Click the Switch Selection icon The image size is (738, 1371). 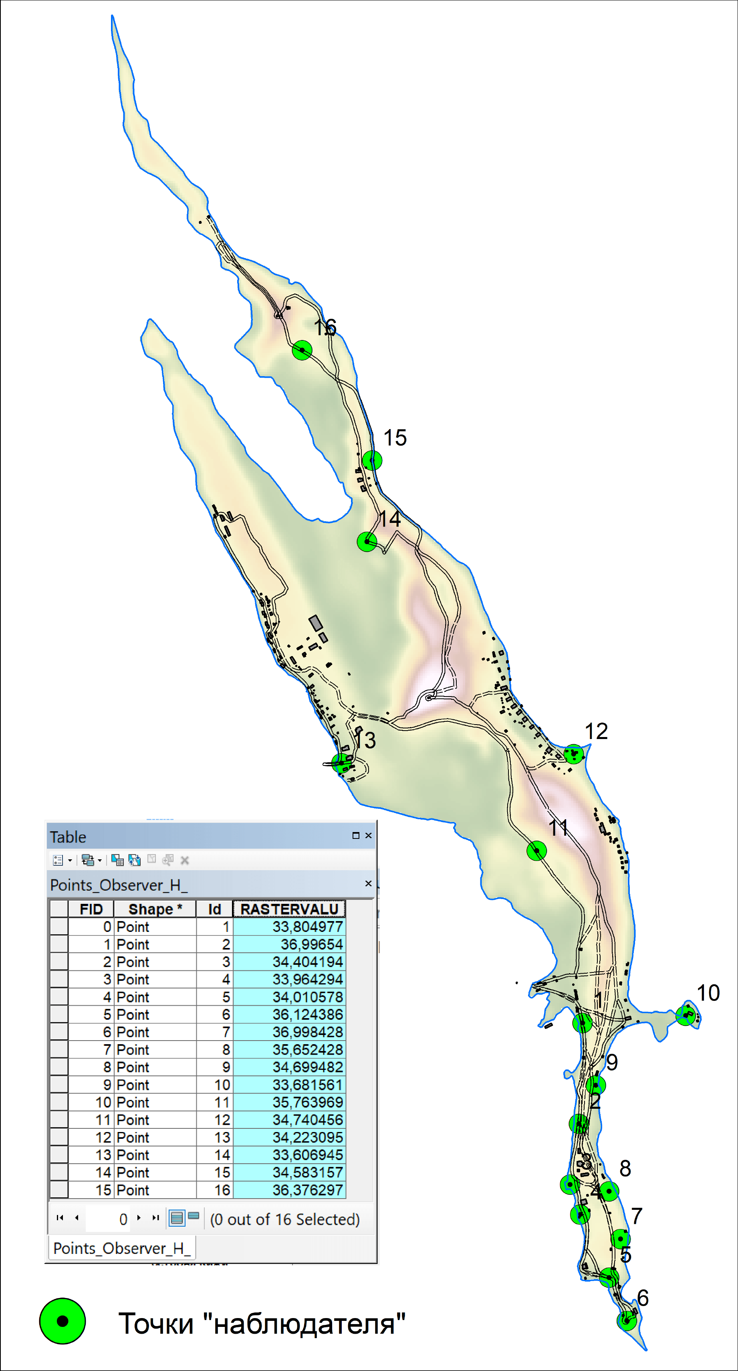135,860
